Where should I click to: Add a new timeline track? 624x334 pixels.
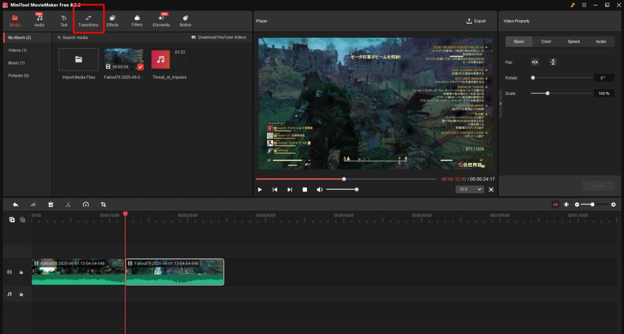tap(12, 220)
